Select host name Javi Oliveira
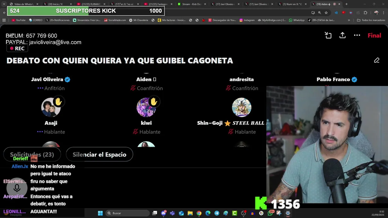The height and width of the screenshot is (218, 388). click(x=47, y=79)
